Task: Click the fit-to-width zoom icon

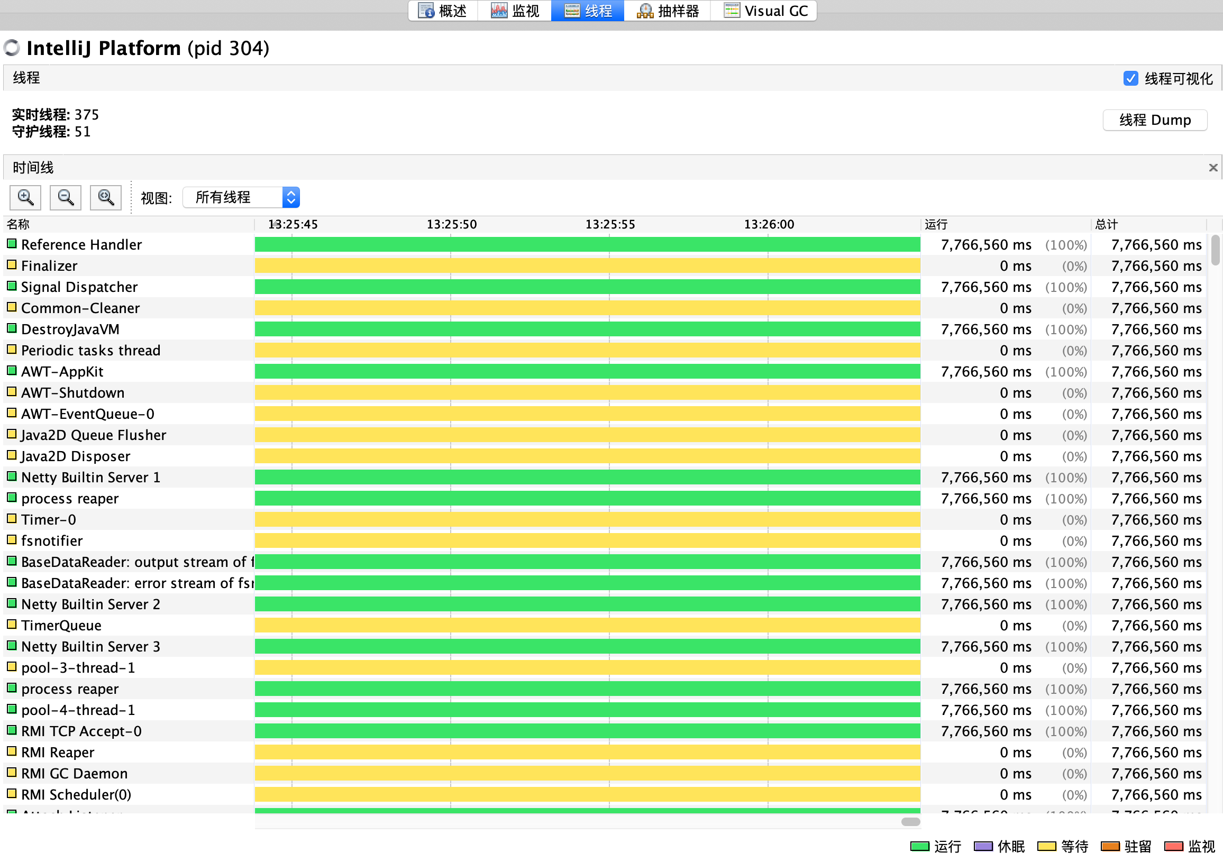Action: click(106, 198)
